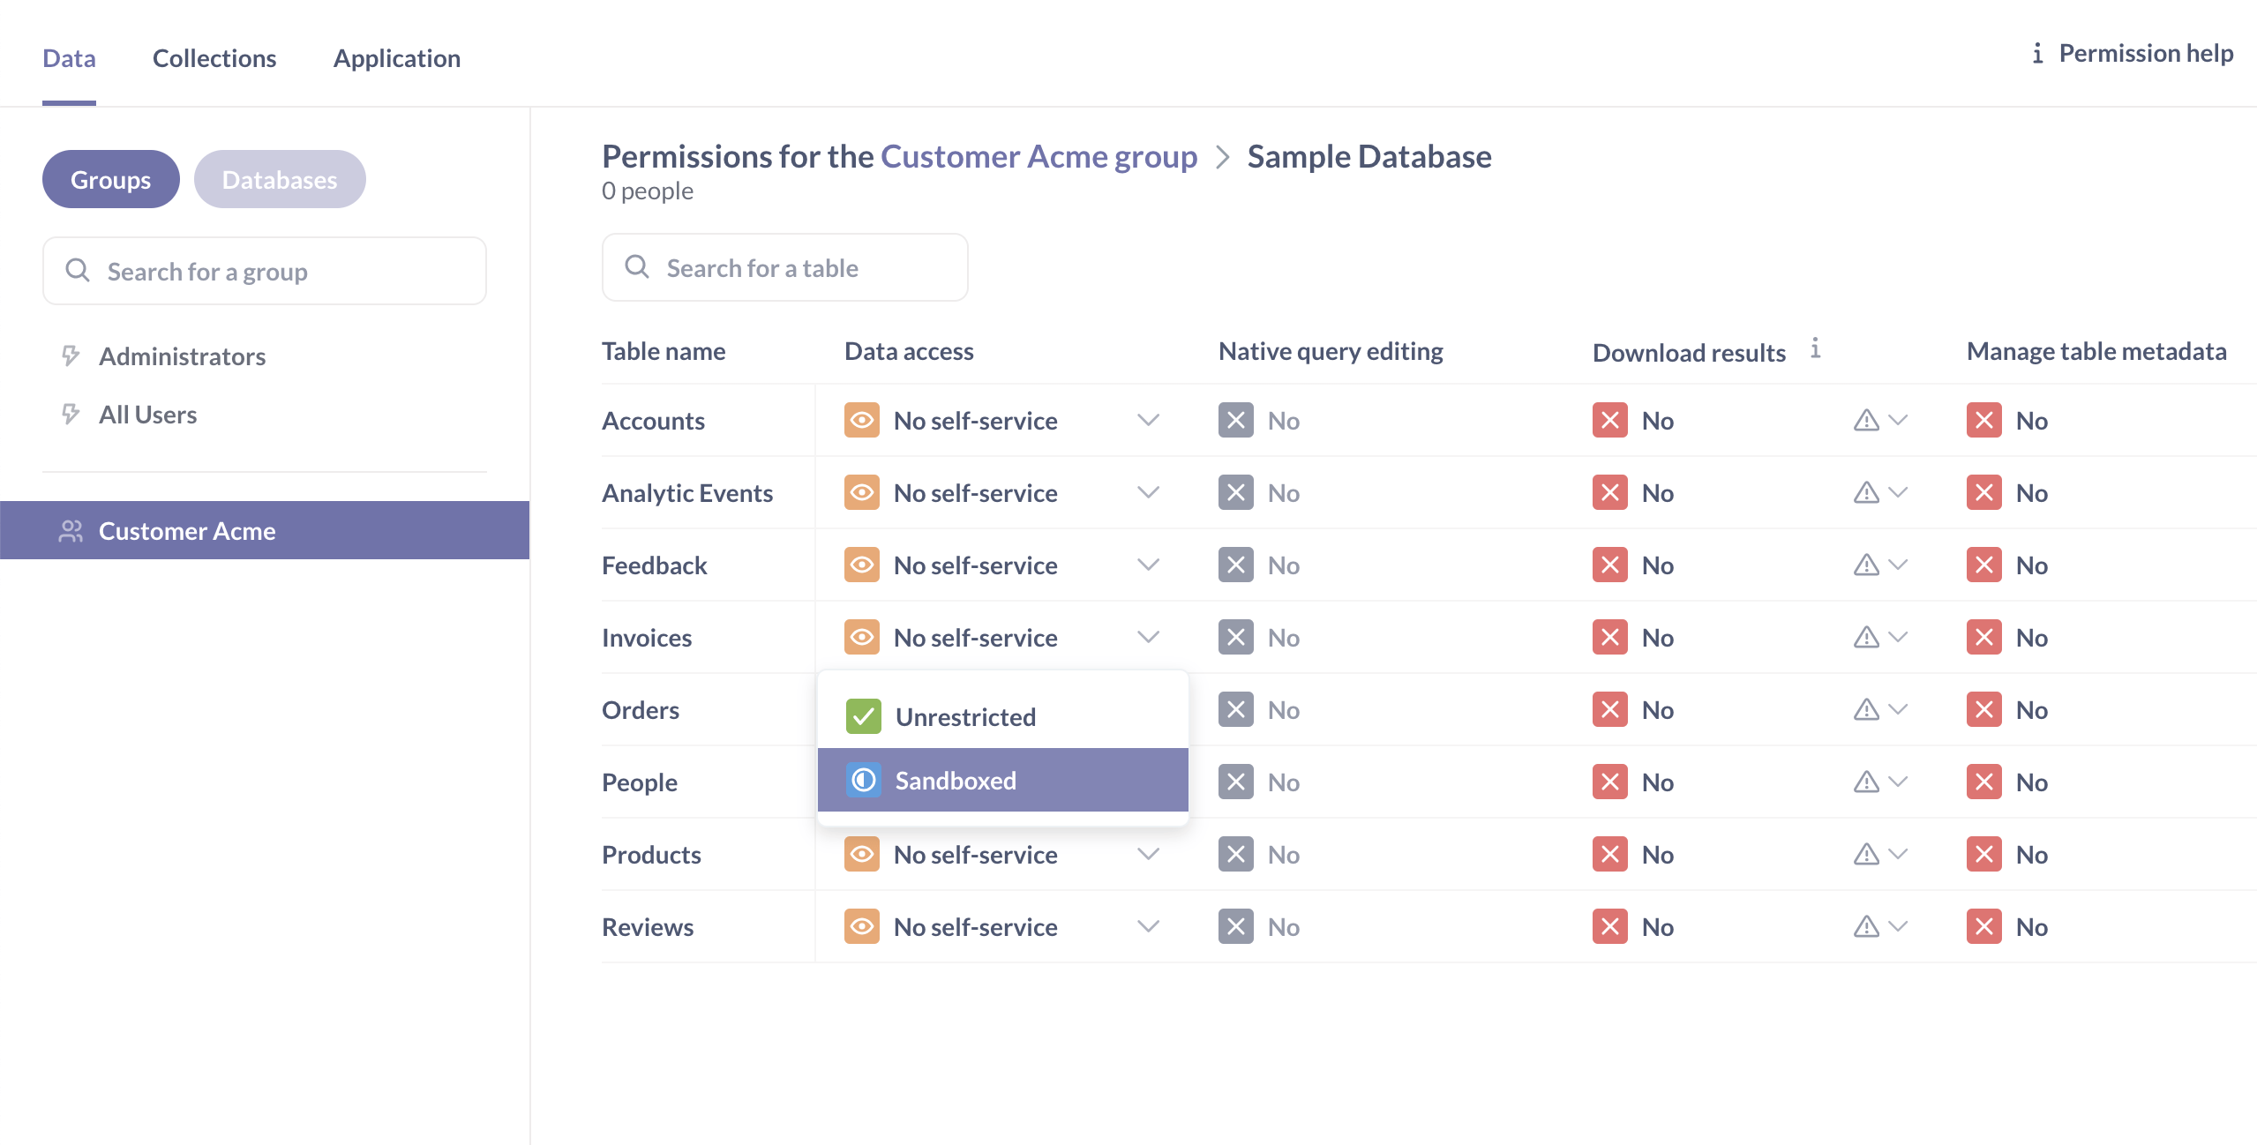
Task: Toggle native query editing X for Orders
Action: [1235, 710]
